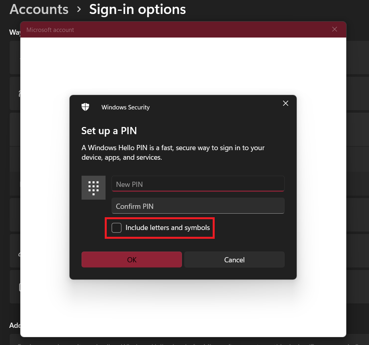This screenshot has width=369, height=345.
Task: Click the Microsoft account title bar
Action: pyautogui.click(x=50, y=29)
